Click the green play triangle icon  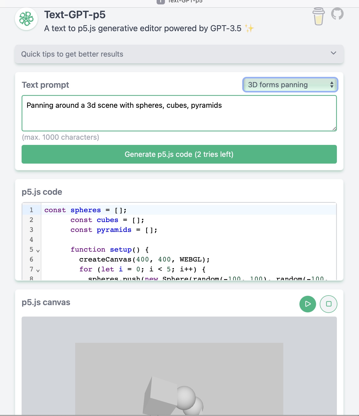point(308,304)
